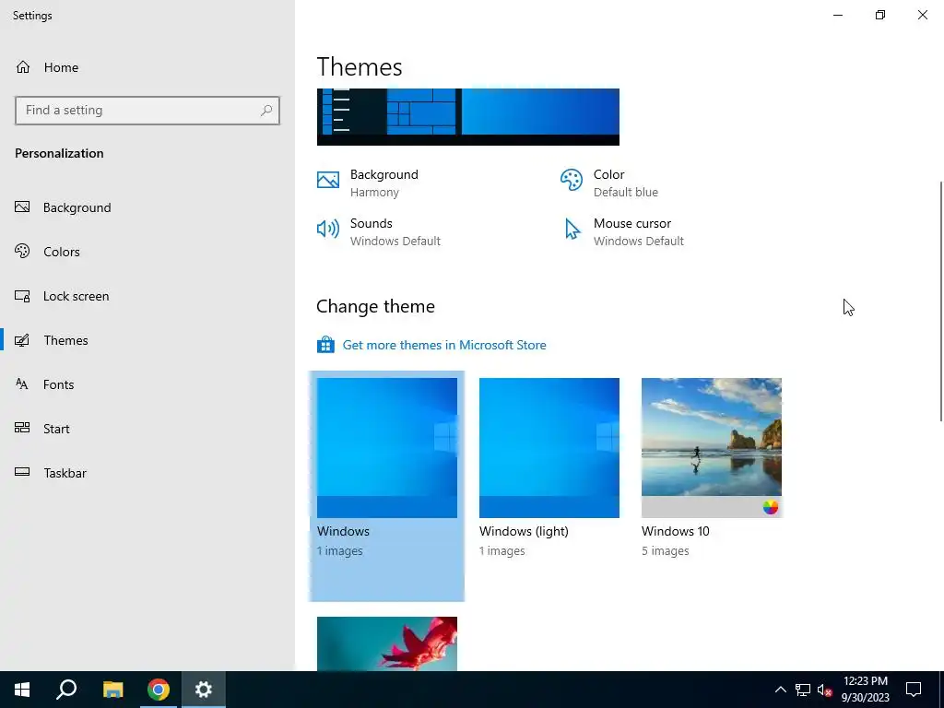944x708 pixels.
Task: Open the Windows Start menu
Action: 22,690
